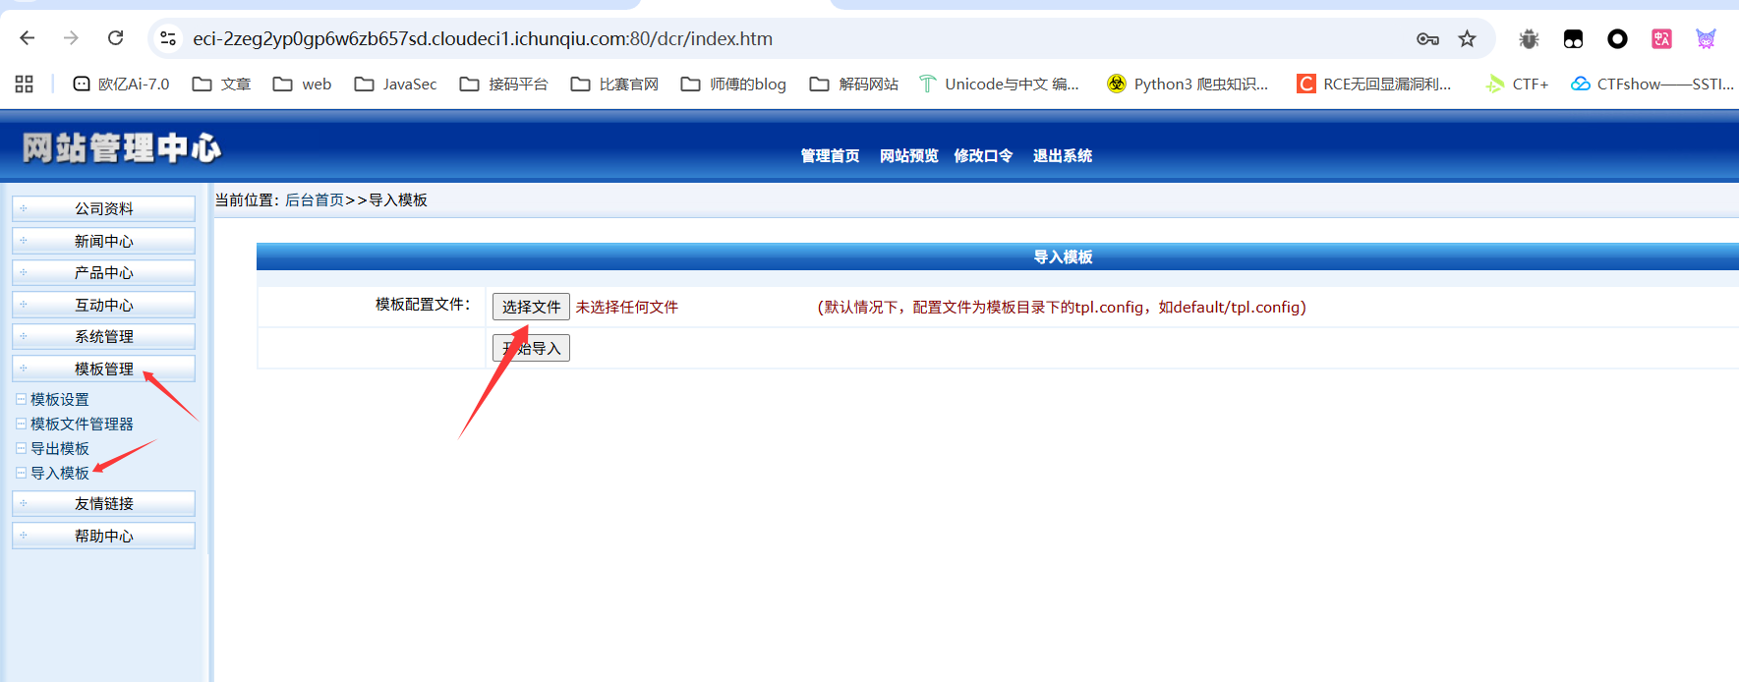Click the black circle extension icon
This screenshot has height=682, width=1739.
[x=1617, y=38]
